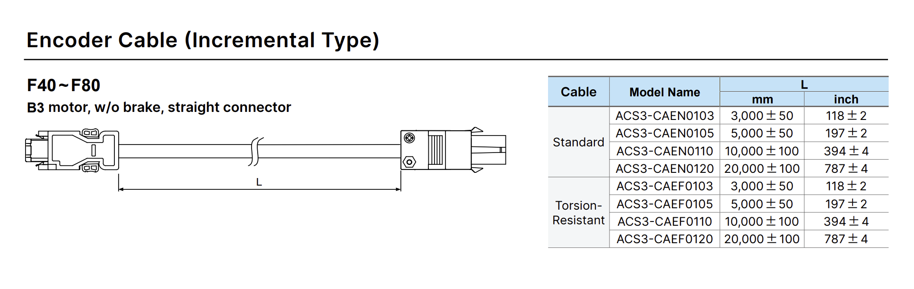The width and height of the screenshot is (914, 289).
Task: Click the Torsion-Resistant row group cell
Action: pos(578,212)
